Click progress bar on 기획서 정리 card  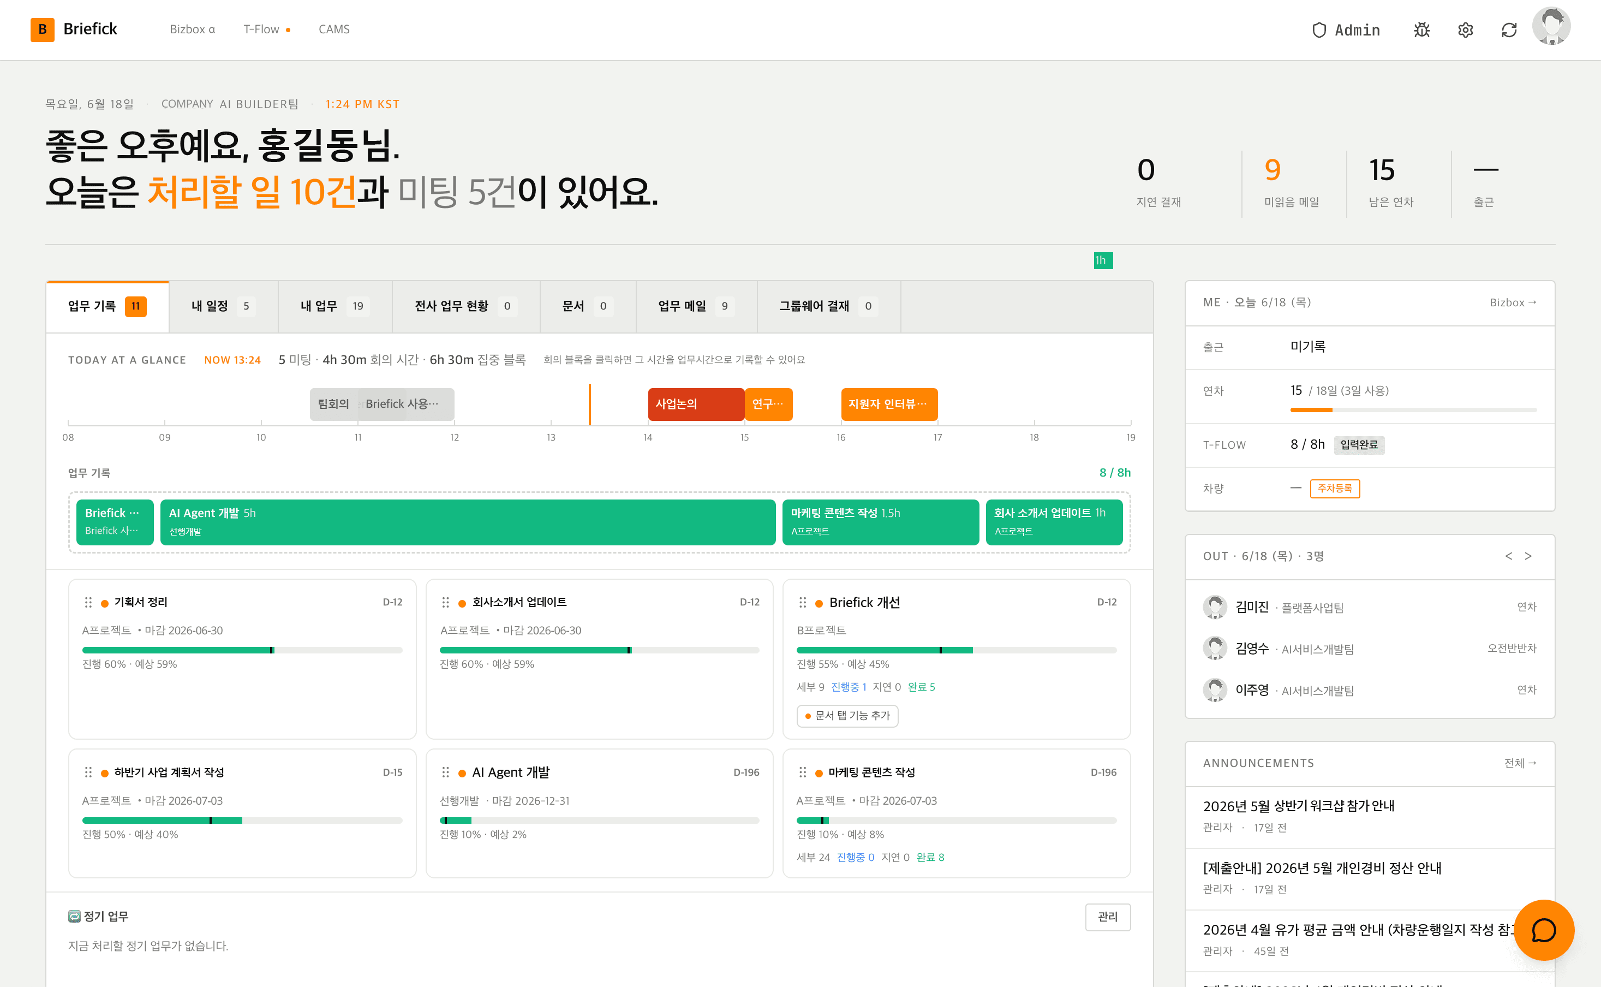click(x=242, y=650)
